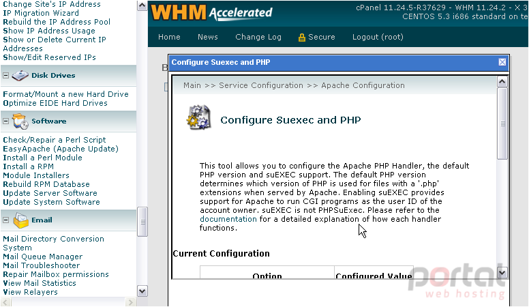This screenshot has width=529, height=307.
Task: Close the Configure Suexec and PHP dialog
Action: tap(502, 62)
